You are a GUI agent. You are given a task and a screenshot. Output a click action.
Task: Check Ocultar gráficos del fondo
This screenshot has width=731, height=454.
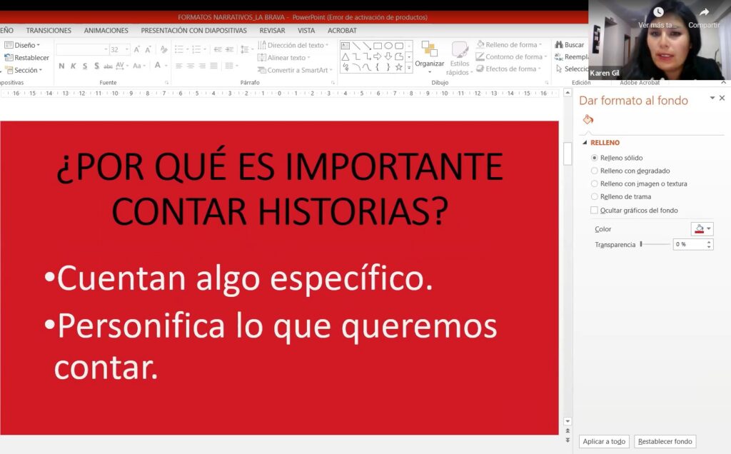(x=595, y=211)
